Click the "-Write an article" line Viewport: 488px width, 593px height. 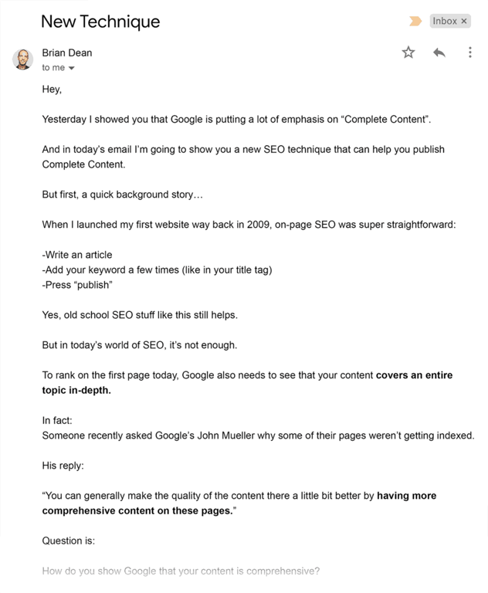click(x=77, y=255)
